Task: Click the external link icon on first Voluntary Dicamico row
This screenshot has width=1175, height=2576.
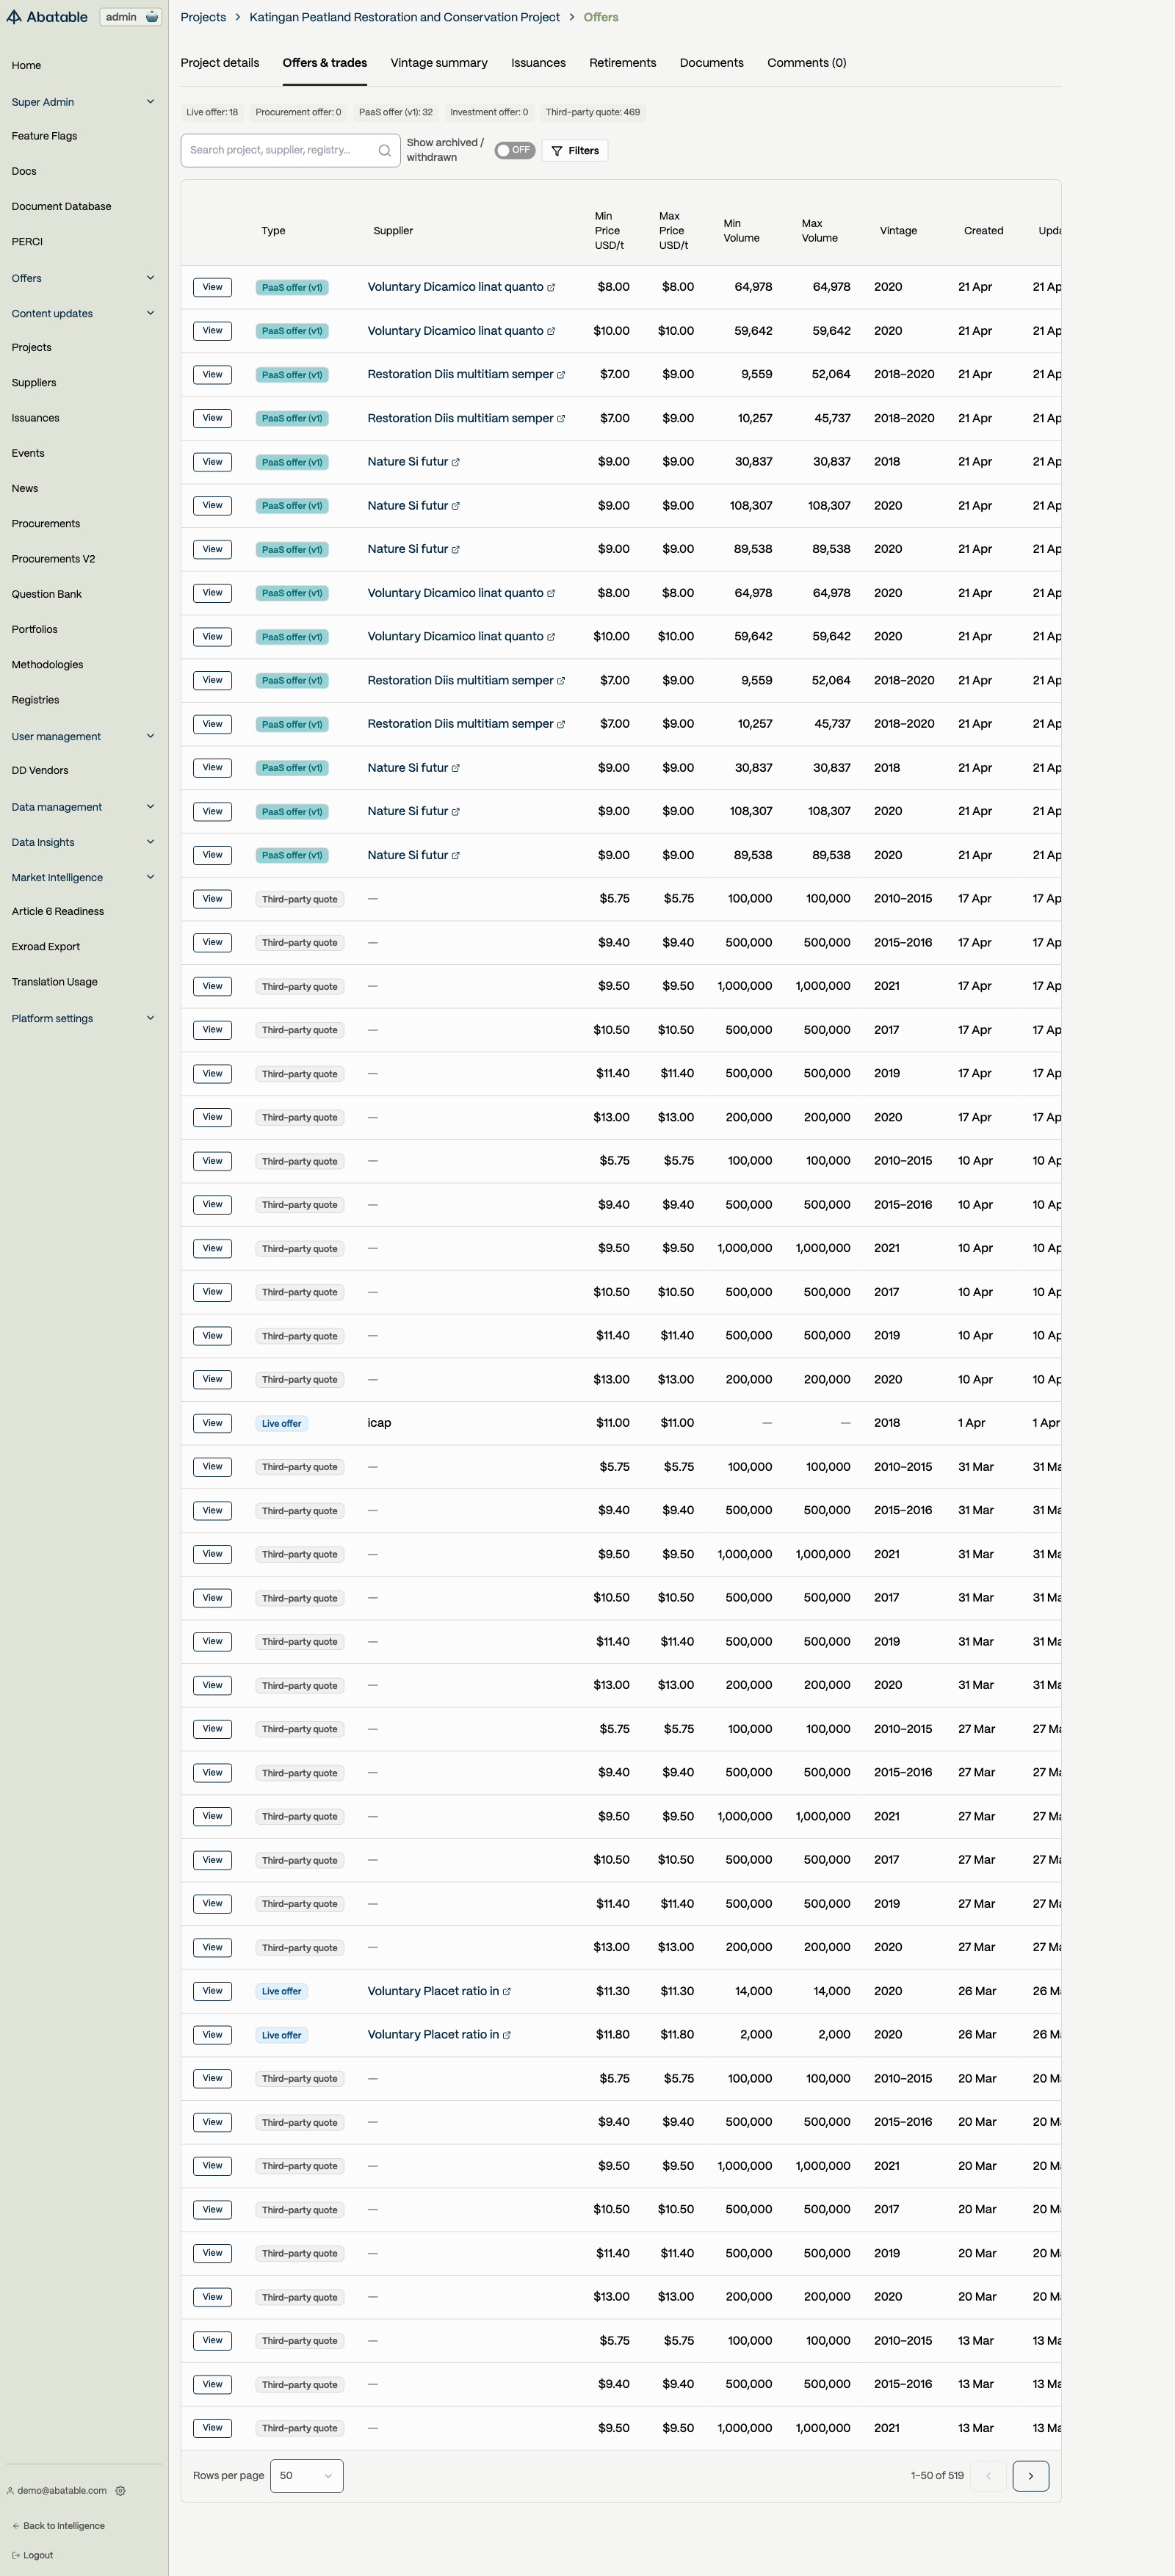Action: (551, 288)
